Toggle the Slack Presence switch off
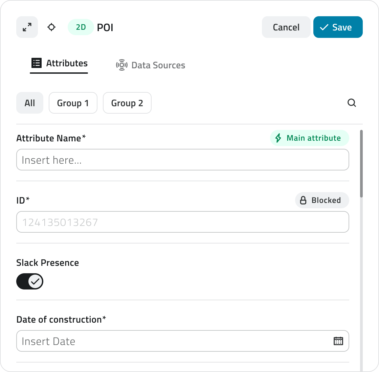This screenshot has height=372, width=379. coord(30,281)
